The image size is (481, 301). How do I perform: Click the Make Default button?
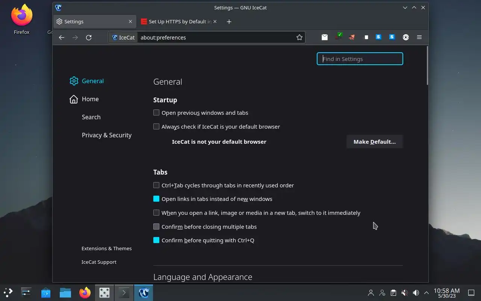(375, 142)
